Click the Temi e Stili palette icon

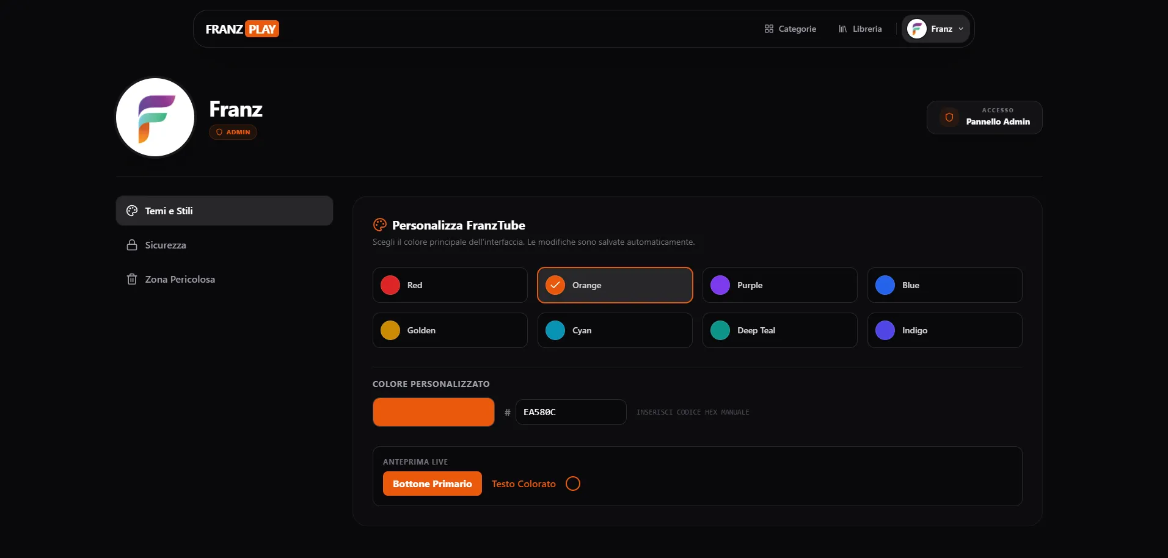(x=132, y=211)
